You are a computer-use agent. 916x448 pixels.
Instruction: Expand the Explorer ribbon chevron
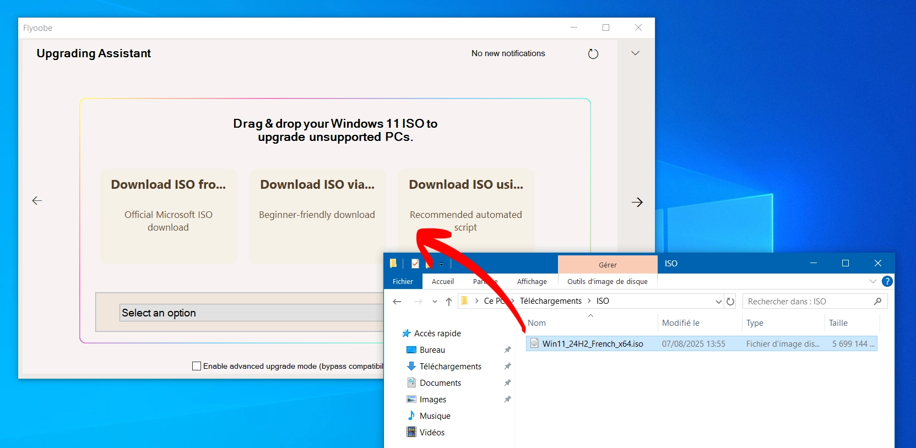click(873, 281)
